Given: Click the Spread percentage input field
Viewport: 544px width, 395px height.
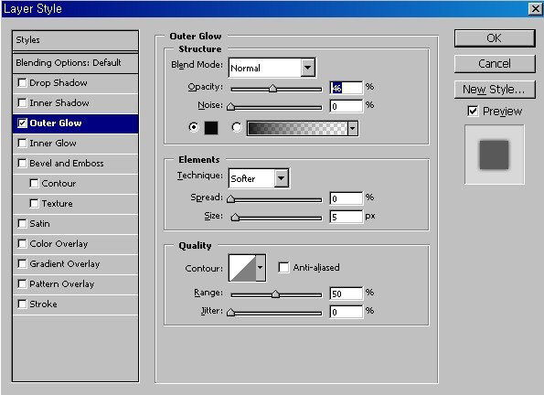Looking at the screenshot, I should pos(346,198).
